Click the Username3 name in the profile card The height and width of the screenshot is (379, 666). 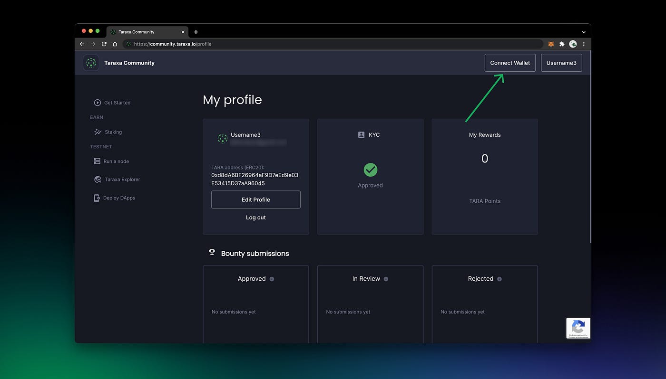coord(245,135)
